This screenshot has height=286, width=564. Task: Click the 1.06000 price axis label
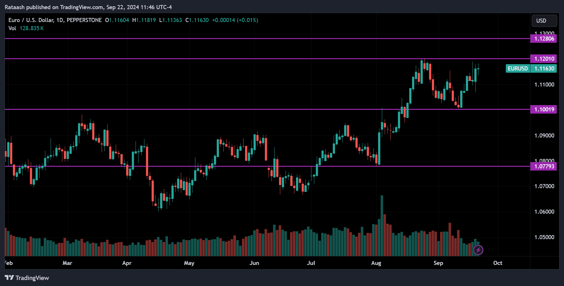click(544, 212)
